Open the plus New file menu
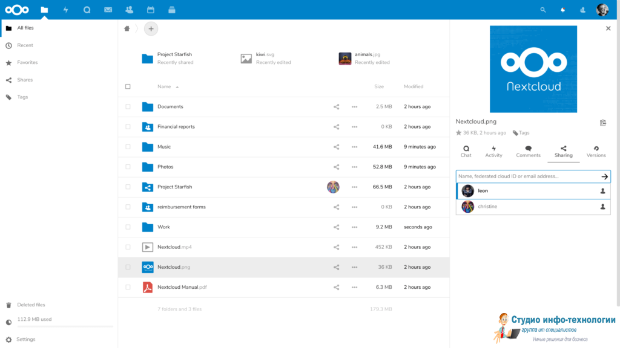 point(151,28)
